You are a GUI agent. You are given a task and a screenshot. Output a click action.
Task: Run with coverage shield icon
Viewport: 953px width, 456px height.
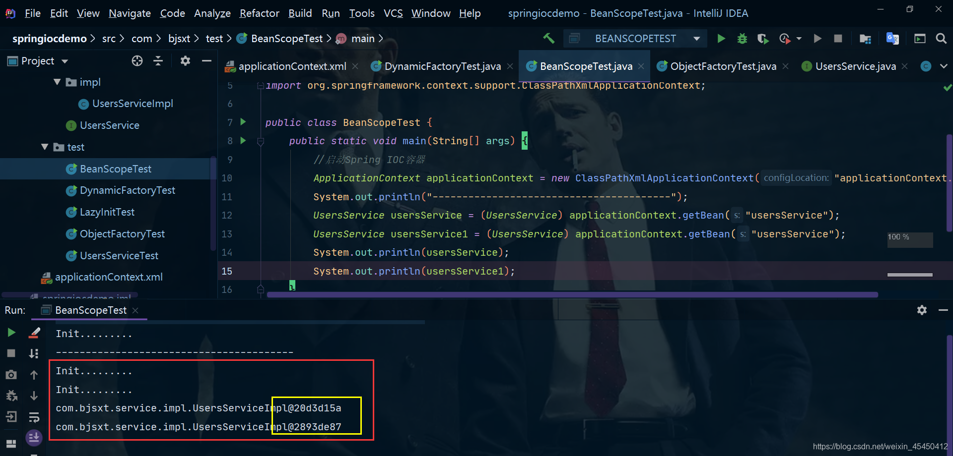[x=763, y=39]
